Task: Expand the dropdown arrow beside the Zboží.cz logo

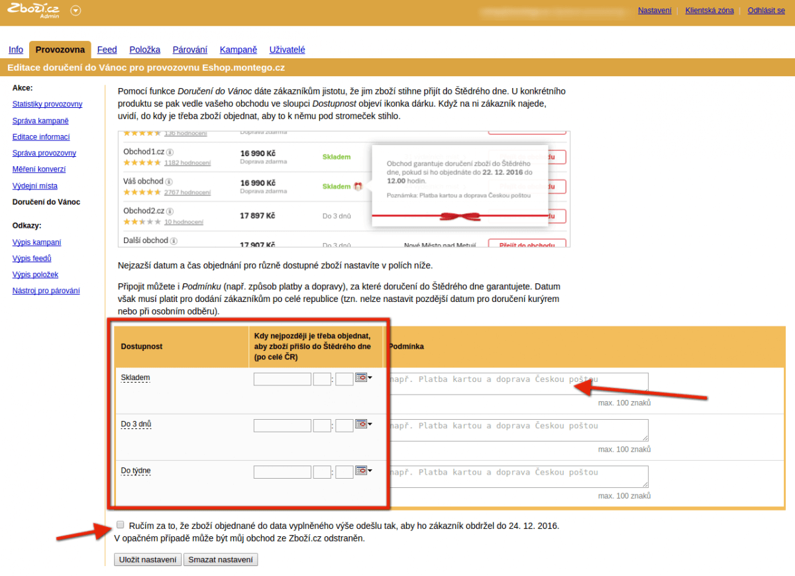Action: (x=76, y=11)
